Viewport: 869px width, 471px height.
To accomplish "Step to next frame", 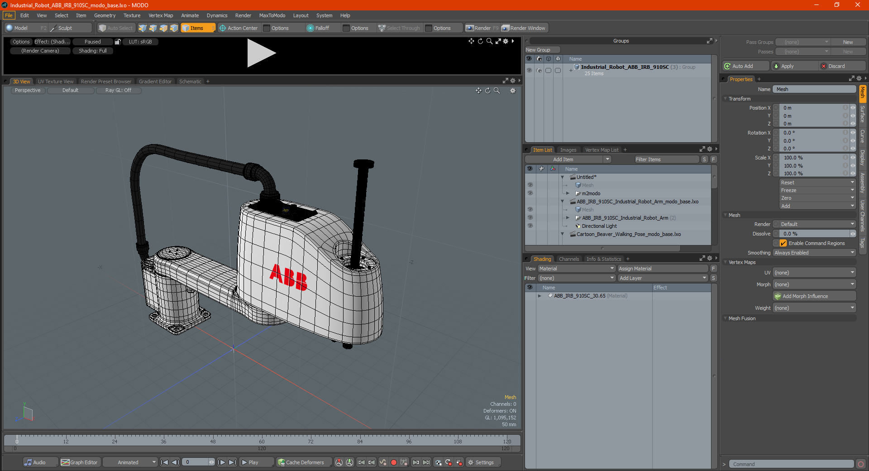I will point(221,462).
